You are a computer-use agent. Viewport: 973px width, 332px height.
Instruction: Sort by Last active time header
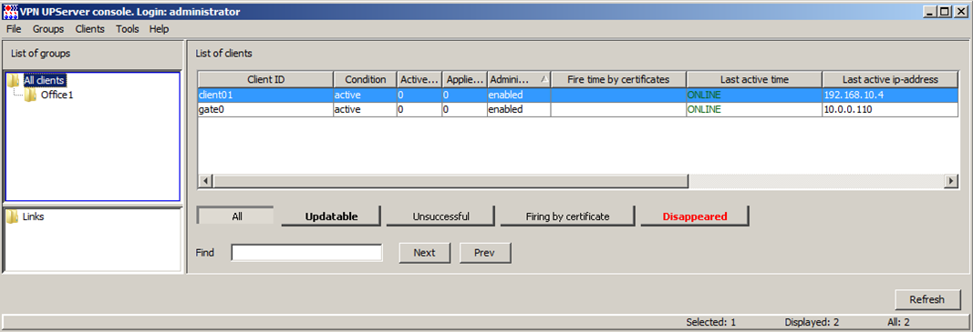tap(754, 79)
